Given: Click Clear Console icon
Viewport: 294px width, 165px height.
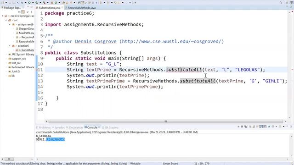Looking at the screenshot, I should pyautogui.click(x=250, y=126).
